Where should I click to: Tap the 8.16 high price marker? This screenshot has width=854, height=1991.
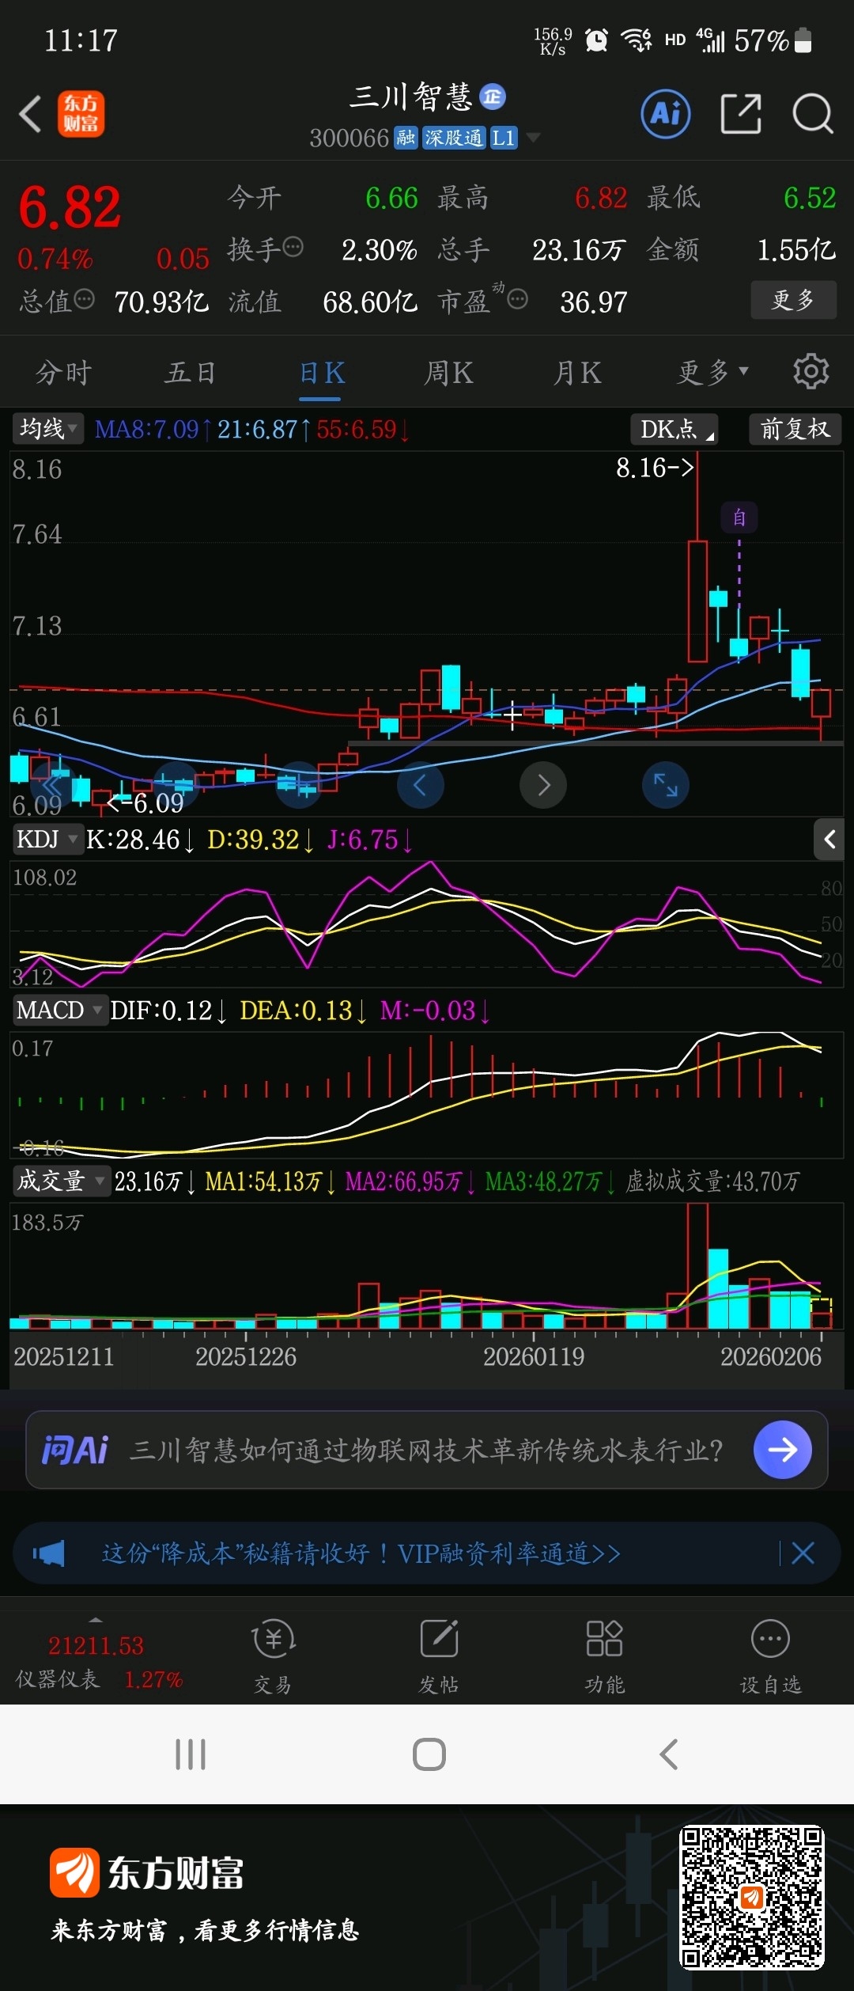coord(655,468)
